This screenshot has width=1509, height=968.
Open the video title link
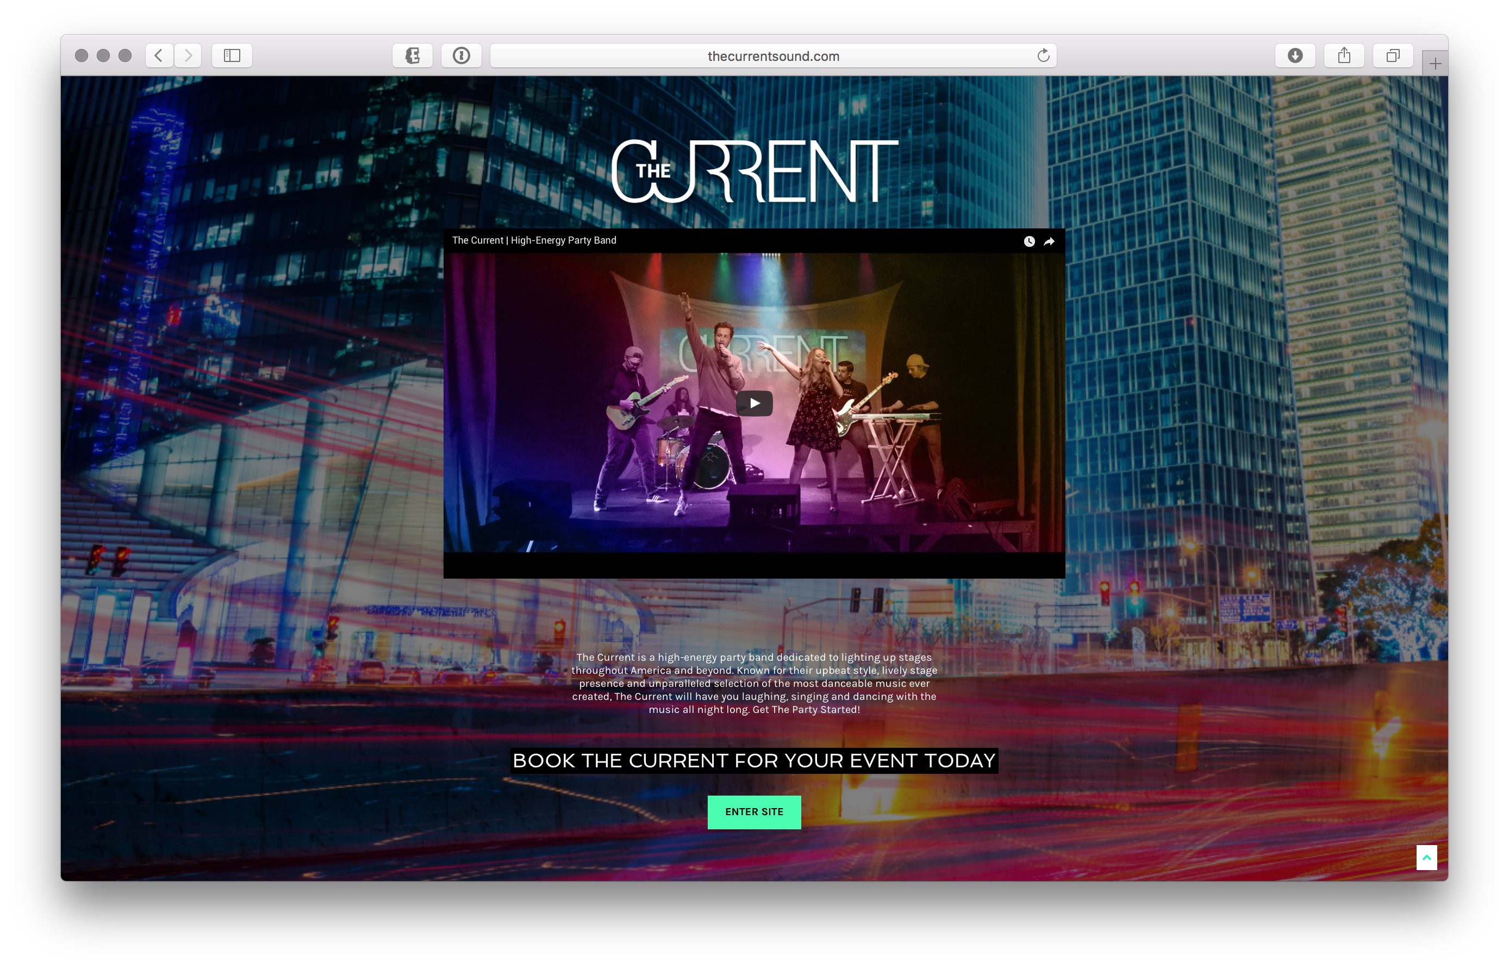point(534,240)
